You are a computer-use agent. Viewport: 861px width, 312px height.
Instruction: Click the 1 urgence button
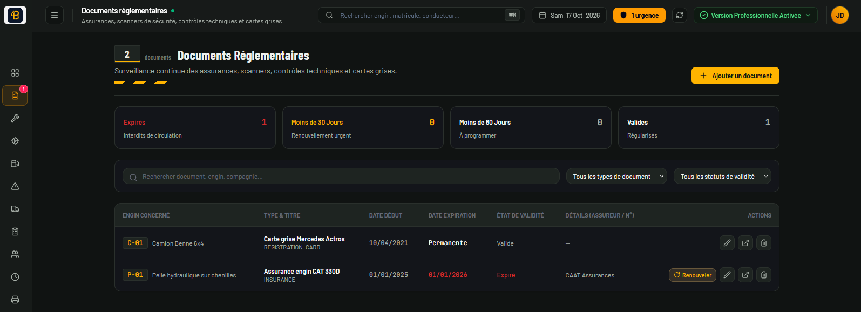[x=639, y=15]
